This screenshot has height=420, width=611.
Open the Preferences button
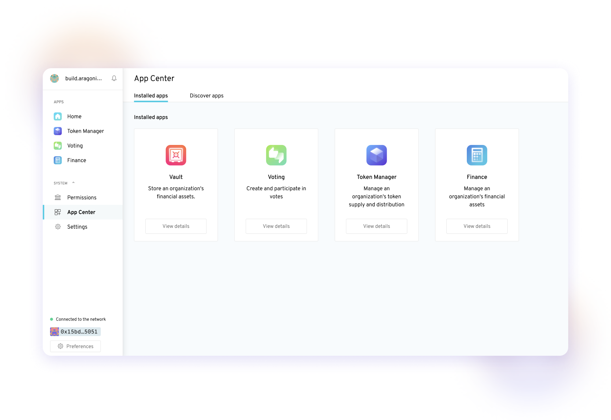point(75,346)
